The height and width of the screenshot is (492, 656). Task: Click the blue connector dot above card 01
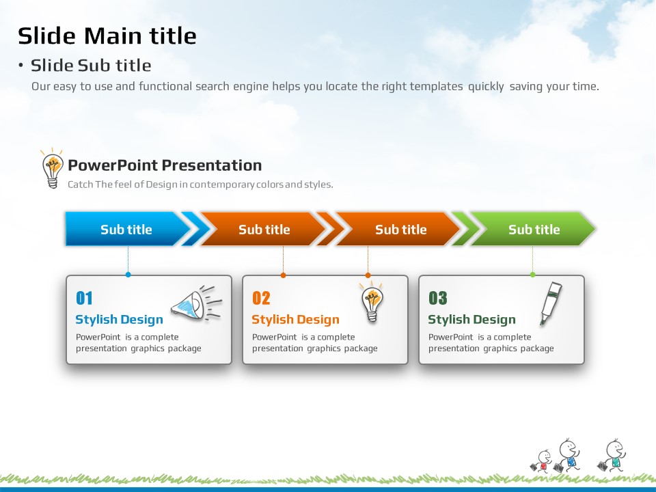click(128, 275)
